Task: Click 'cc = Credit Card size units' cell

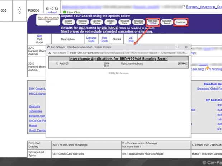Action: pyautogui.click(x=86, y=154)
